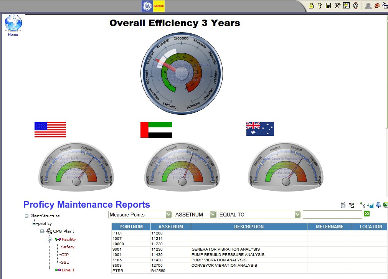Click the wristwatch icon marked A
The height and width of the screenshot is (279, 388).
[356, 5]
